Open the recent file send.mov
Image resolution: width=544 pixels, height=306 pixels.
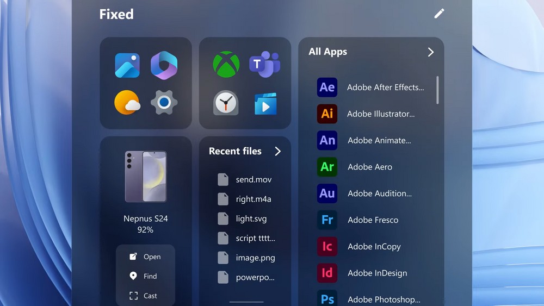pos(254,179)
